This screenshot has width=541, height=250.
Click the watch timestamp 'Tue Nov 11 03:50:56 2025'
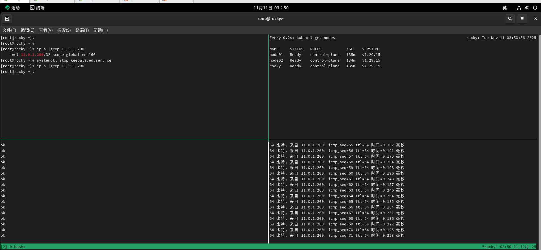[509, 38]
